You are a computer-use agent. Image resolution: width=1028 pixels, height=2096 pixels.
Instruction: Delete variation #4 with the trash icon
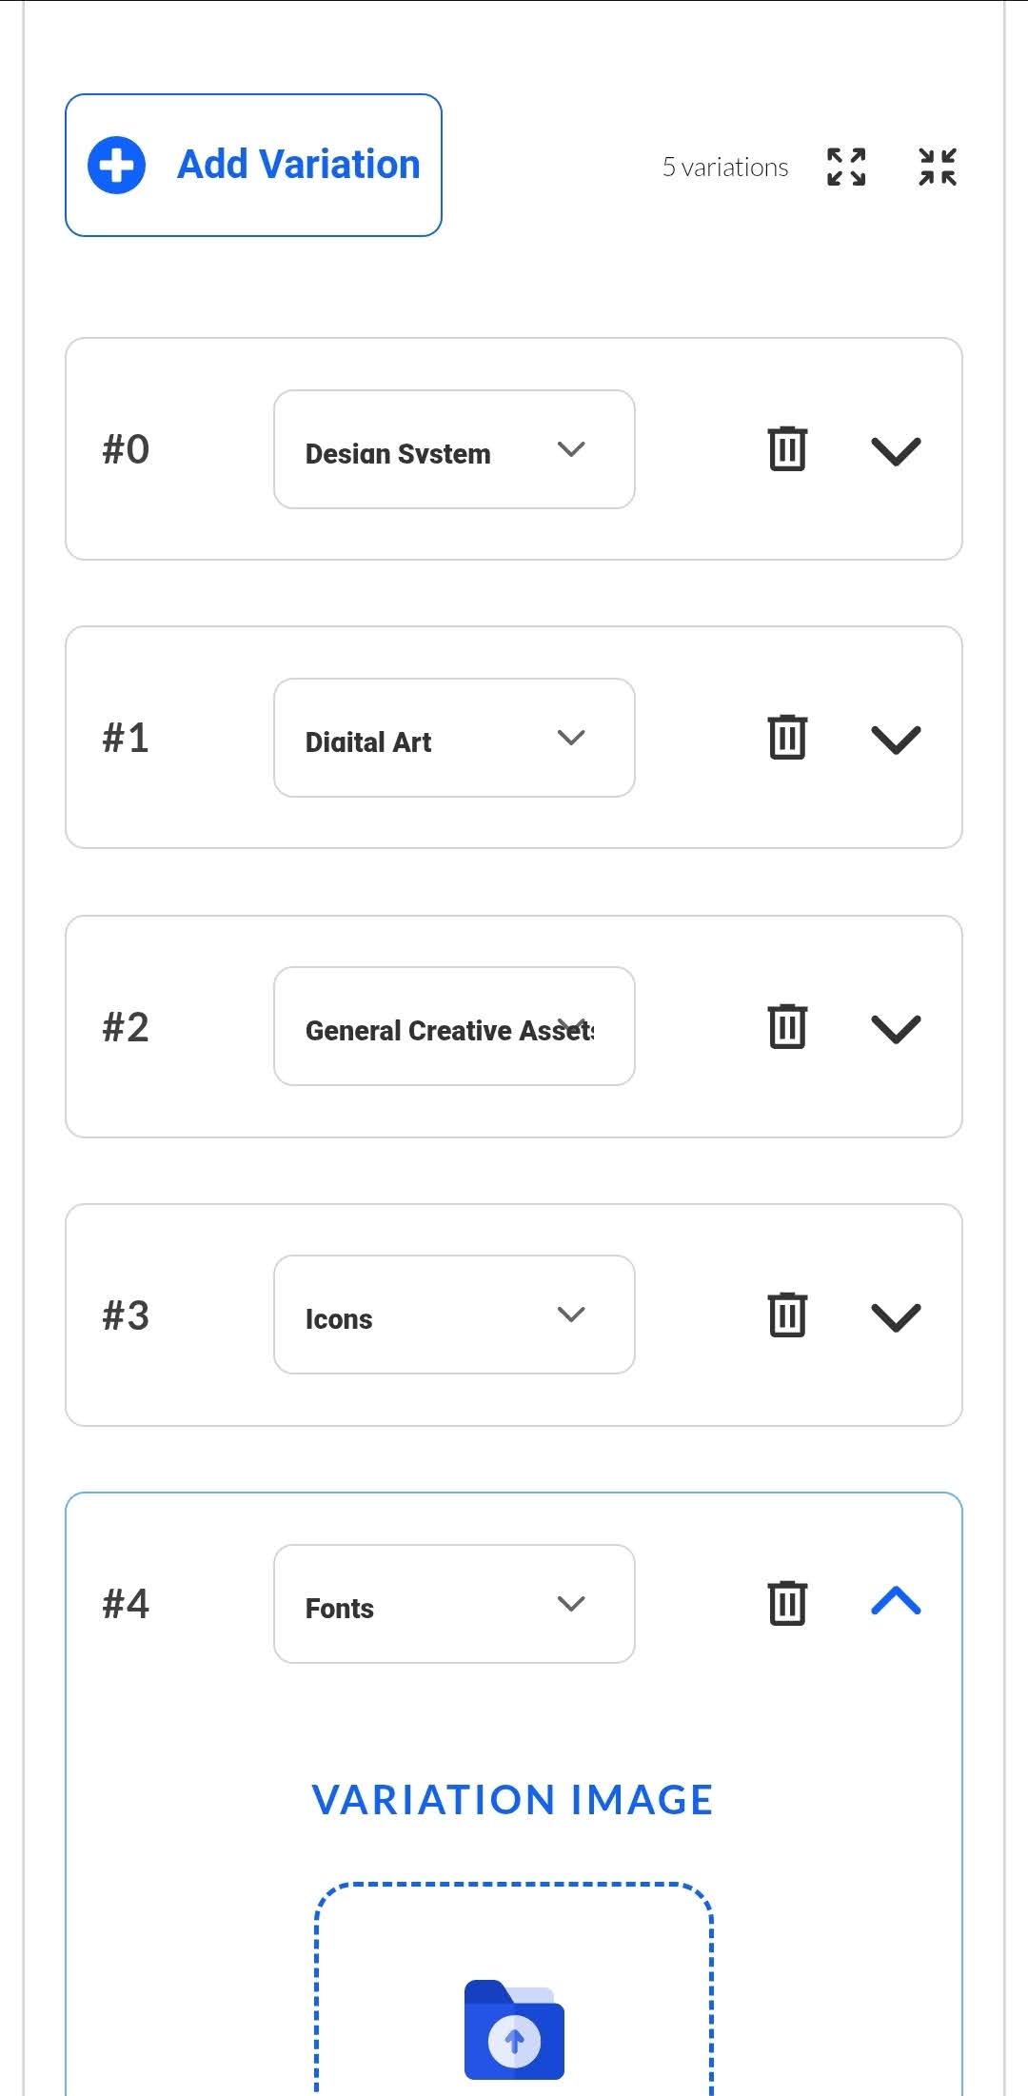(x=787, y=1604)
